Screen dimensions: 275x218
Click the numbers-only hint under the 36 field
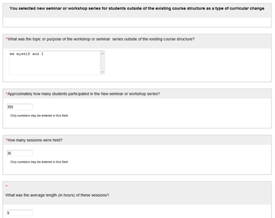pos(39,162)
